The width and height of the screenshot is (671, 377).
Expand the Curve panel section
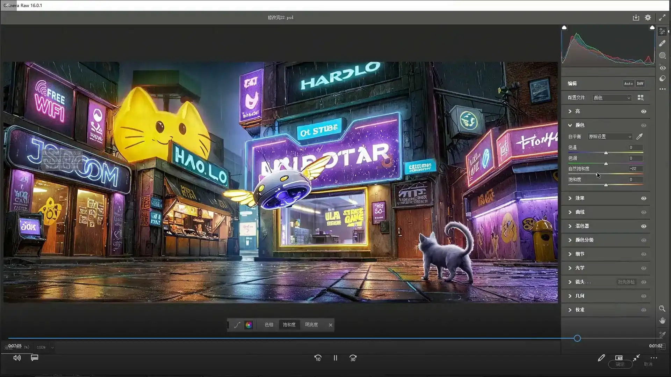tap(580, 212)
